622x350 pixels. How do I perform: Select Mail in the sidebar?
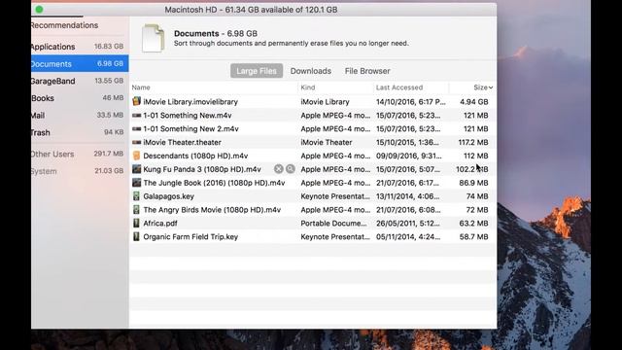tap(80, 115)
